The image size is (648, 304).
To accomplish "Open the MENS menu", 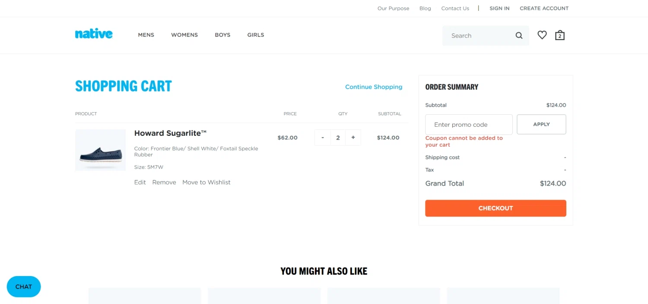I will click(146, 35).
